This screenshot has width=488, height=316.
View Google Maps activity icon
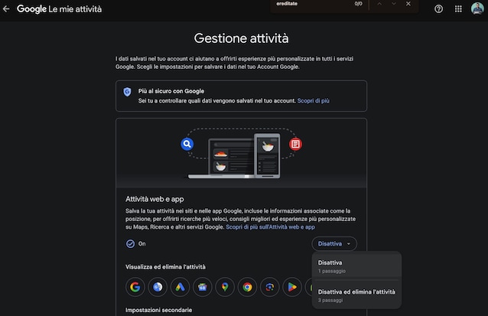pos(225,287)
